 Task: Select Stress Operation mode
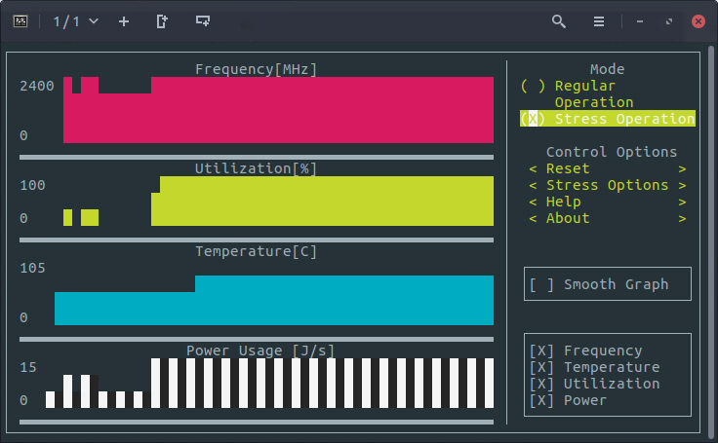pyautogui.click(x=533, y=119)
